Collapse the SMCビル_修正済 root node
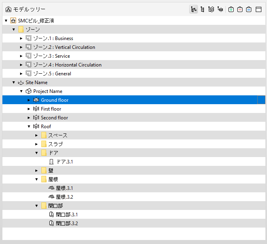This screenshot has height=244, width=267. tap(6, 21)
